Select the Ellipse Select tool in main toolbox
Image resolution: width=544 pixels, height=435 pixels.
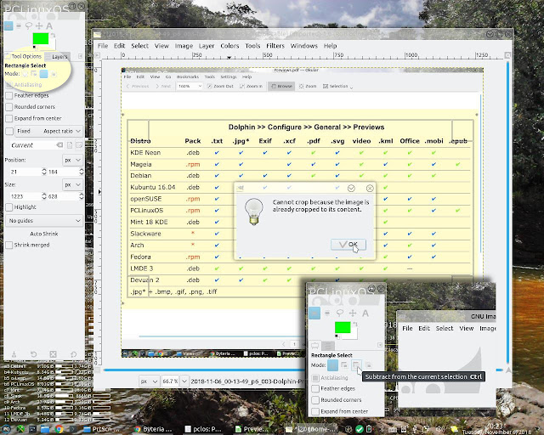(19, 25)
